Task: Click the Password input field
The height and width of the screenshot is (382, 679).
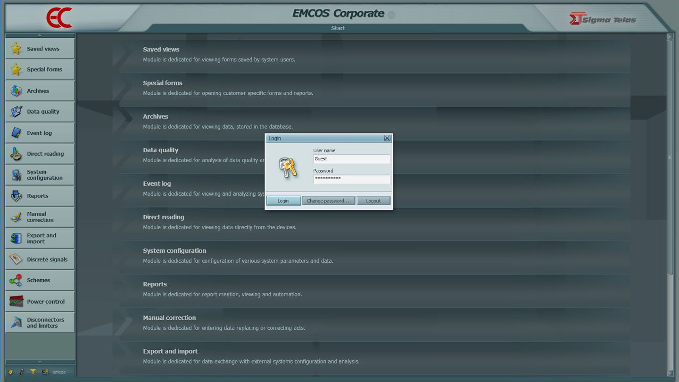Action: (351, 179)
